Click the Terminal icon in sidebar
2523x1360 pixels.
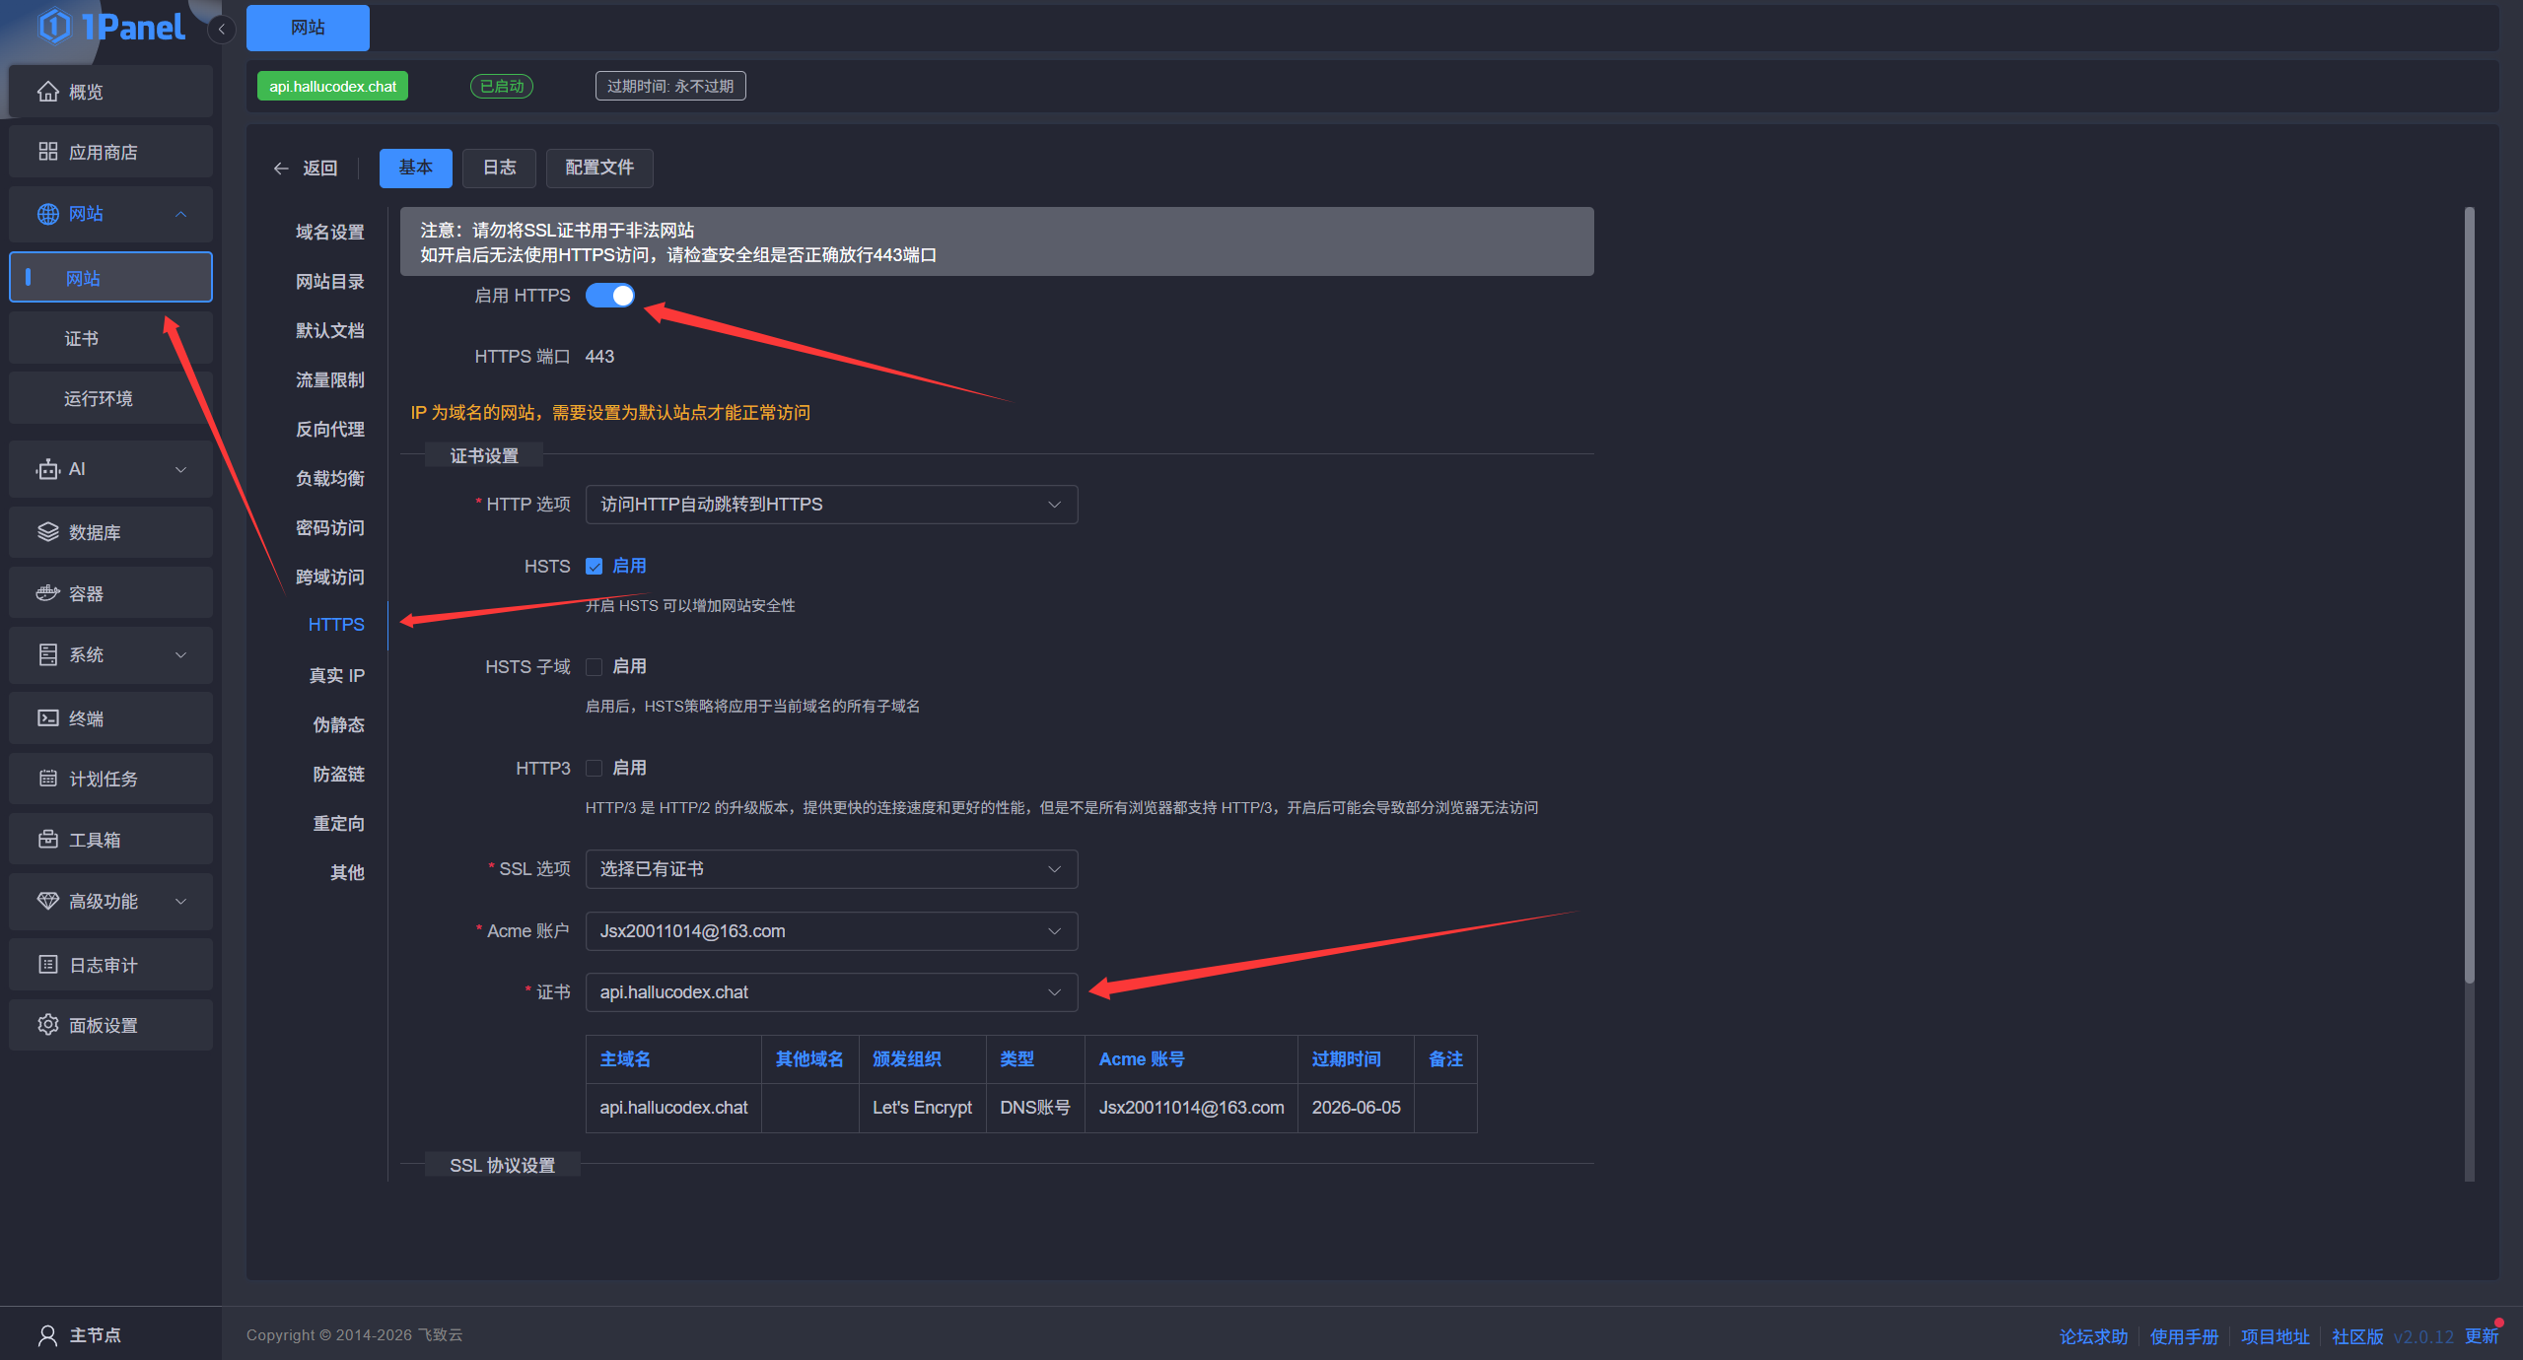click(x=47, y=718)
